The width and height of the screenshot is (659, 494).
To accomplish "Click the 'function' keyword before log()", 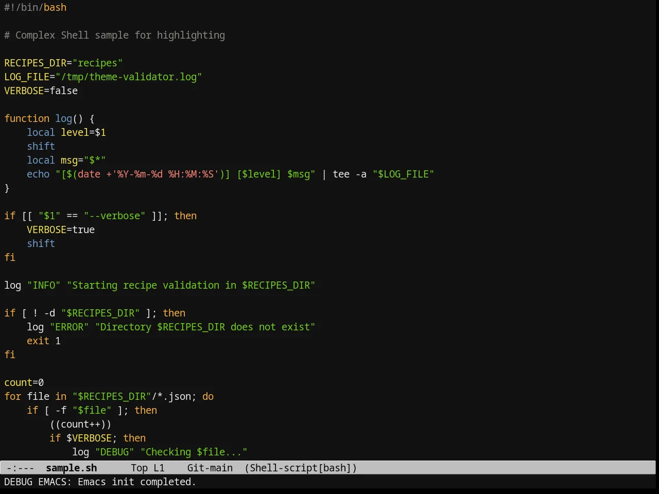I will click(27, 118).
